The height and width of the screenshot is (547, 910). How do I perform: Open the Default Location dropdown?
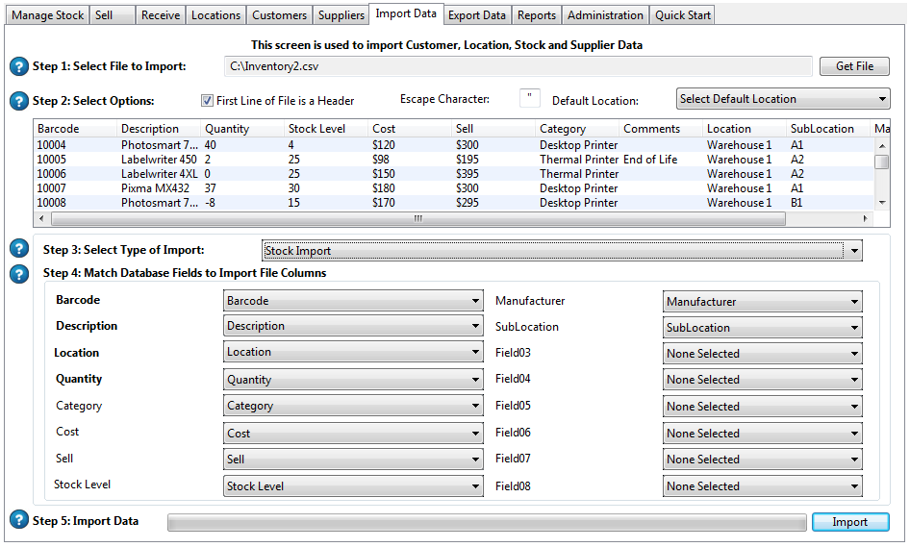pyautogui.click(x=783, y=99)
